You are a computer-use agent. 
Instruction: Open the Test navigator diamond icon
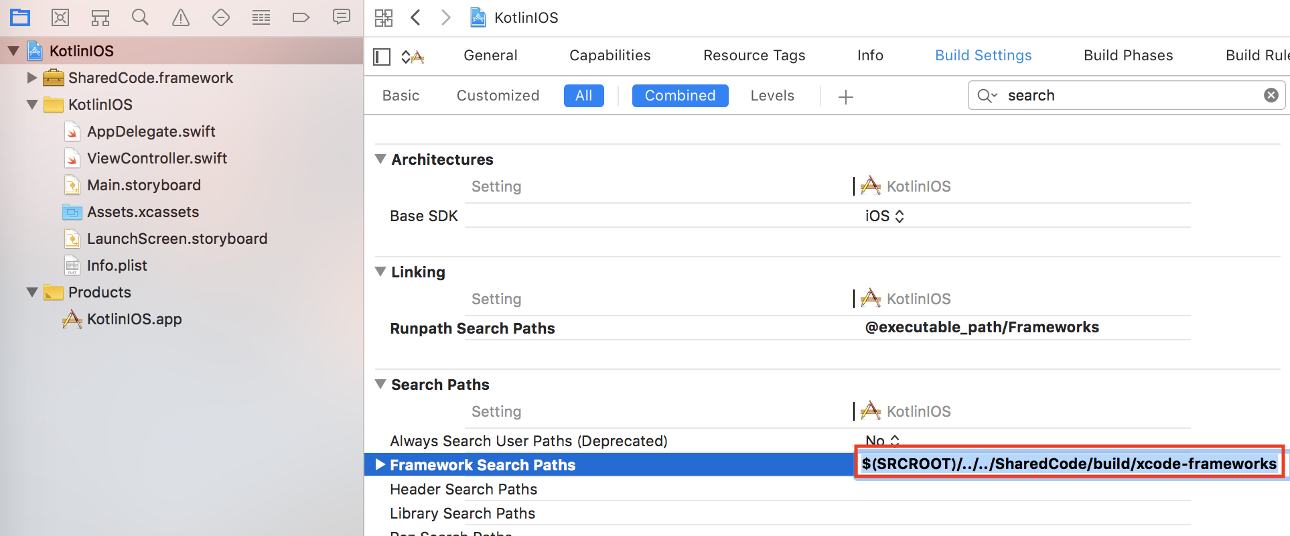pyautogui.click(x=221, y=17)
